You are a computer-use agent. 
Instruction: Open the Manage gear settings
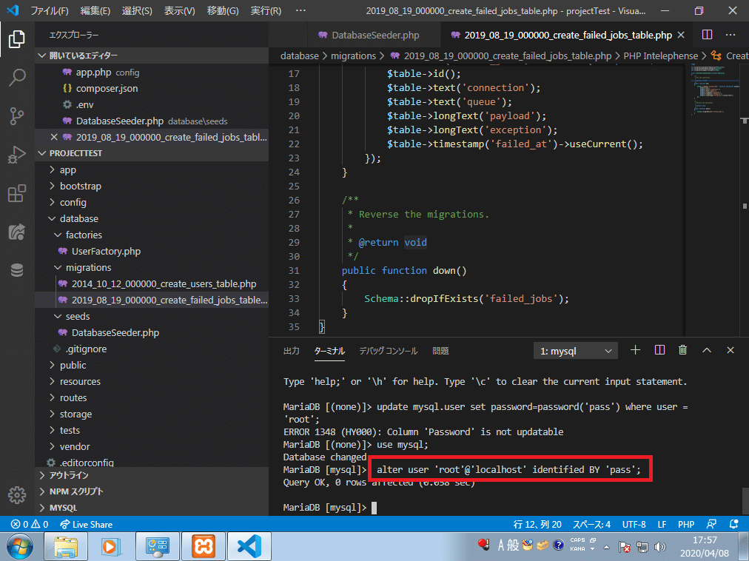(x=17, y=495)
